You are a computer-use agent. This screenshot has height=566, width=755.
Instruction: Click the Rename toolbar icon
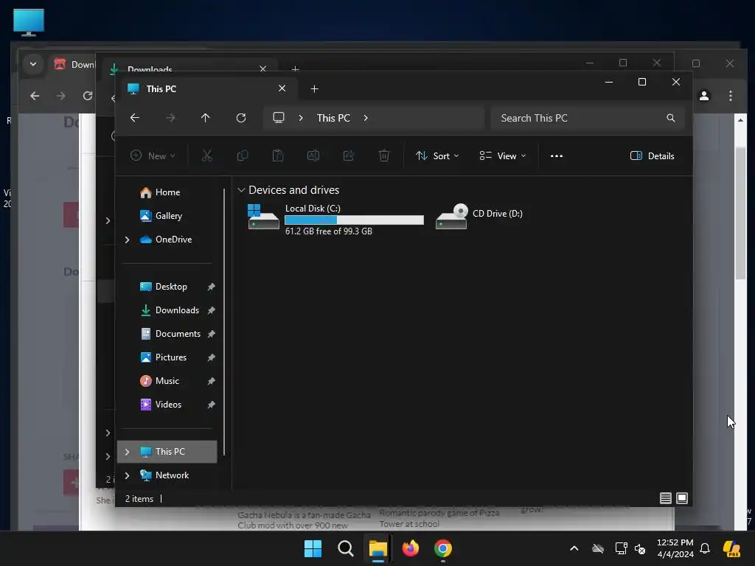click(313, 156)
